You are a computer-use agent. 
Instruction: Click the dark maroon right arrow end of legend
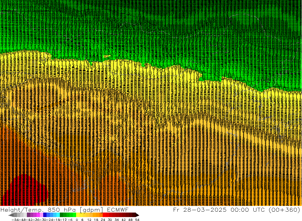pos(137,215)
